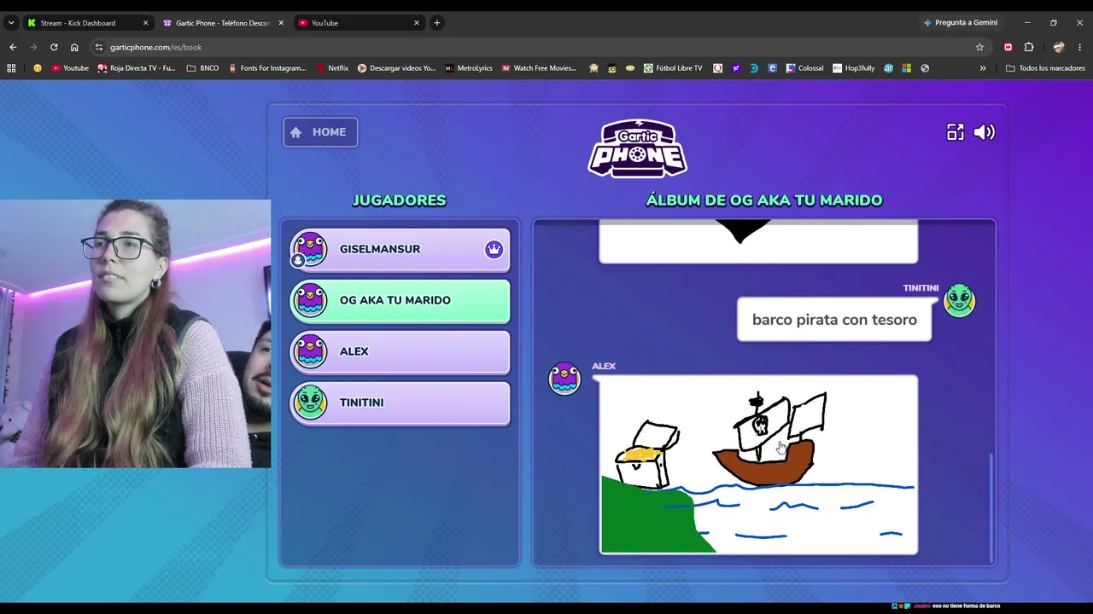Screen dimensions: 1093x614
Task: Open the Descargar videos bookmark
Action: click(396, 68)
